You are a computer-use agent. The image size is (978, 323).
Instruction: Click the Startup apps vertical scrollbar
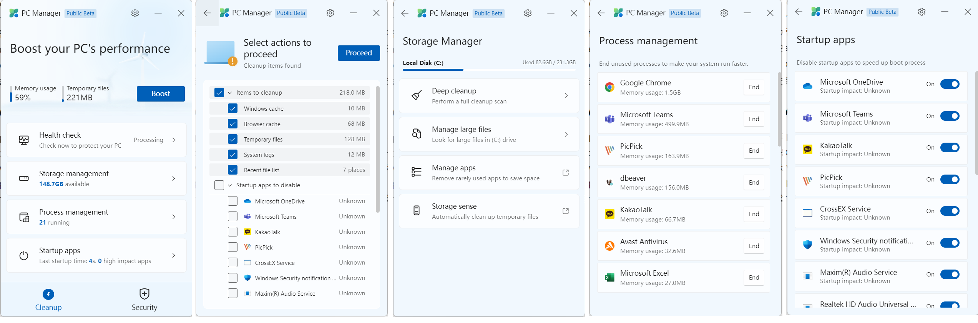pos(976,123)
